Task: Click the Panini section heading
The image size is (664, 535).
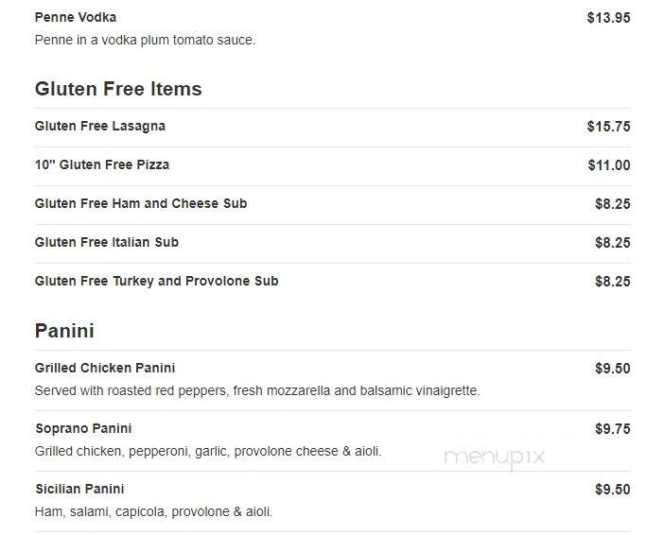Action: (x=64, y=331)
